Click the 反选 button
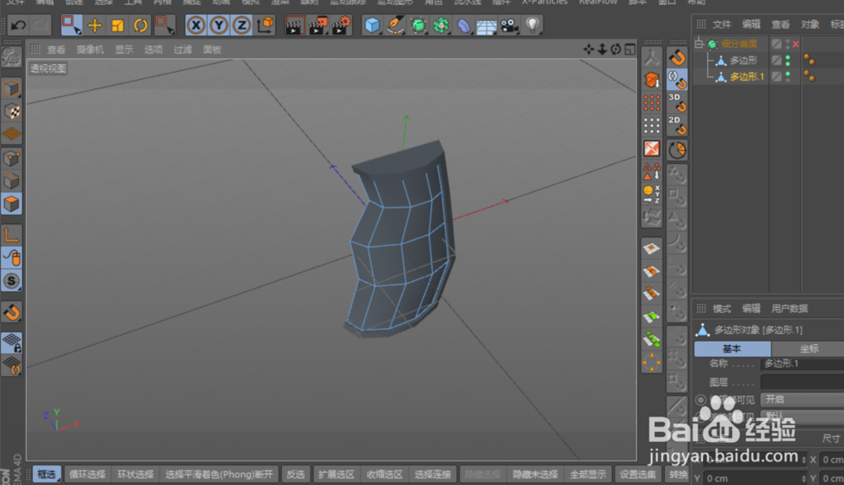This screenshot has height=485, width=844. [x=295, y=474]
